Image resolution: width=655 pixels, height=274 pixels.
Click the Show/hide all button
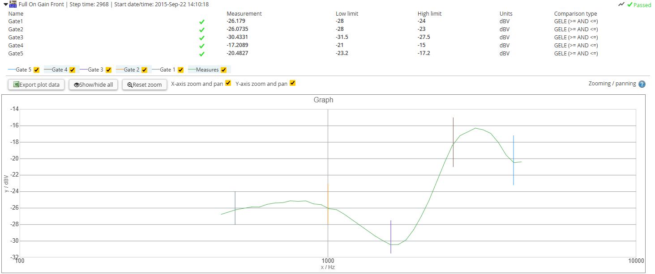click(94, 84)
